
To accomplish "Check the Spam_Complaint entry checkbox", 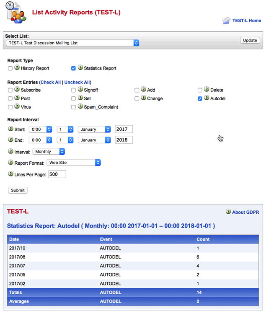I will [x=73, y=107].
